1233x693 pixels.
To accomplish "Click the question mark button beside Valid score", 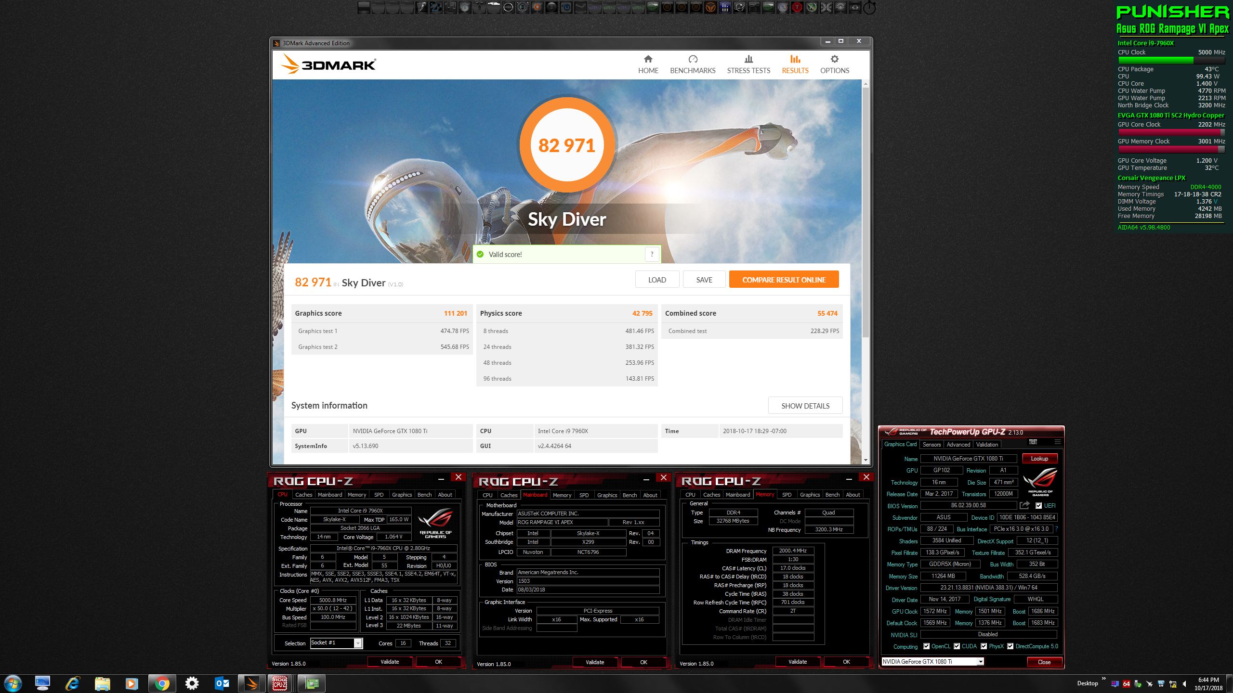I will (x=652, y=254).
